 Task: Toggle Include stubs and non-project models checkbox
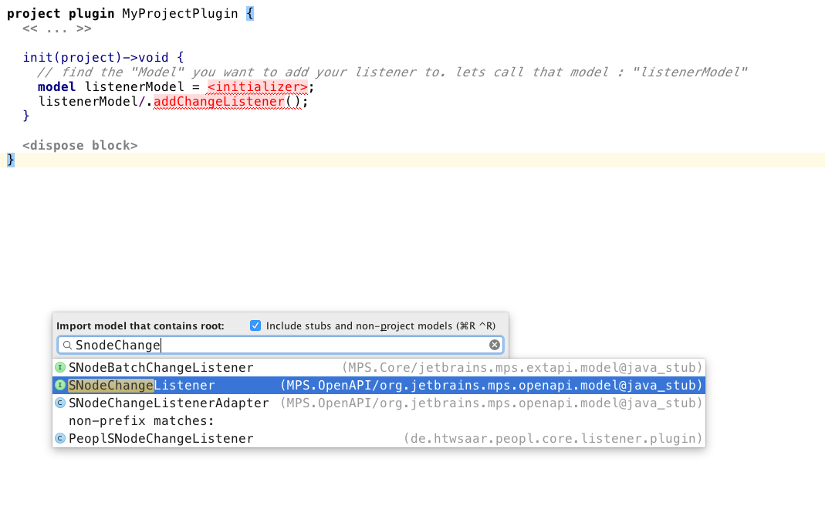(x=255, y=326)
